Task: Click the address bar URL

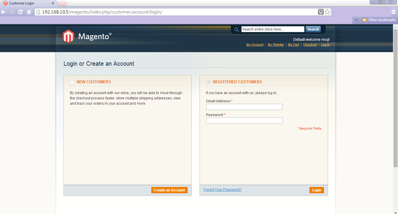Action: click(x=102, y=12)
